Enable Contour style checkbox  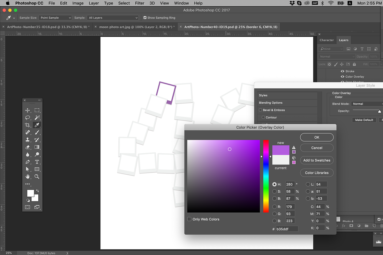pyautogui.click(x=263, y=117)
